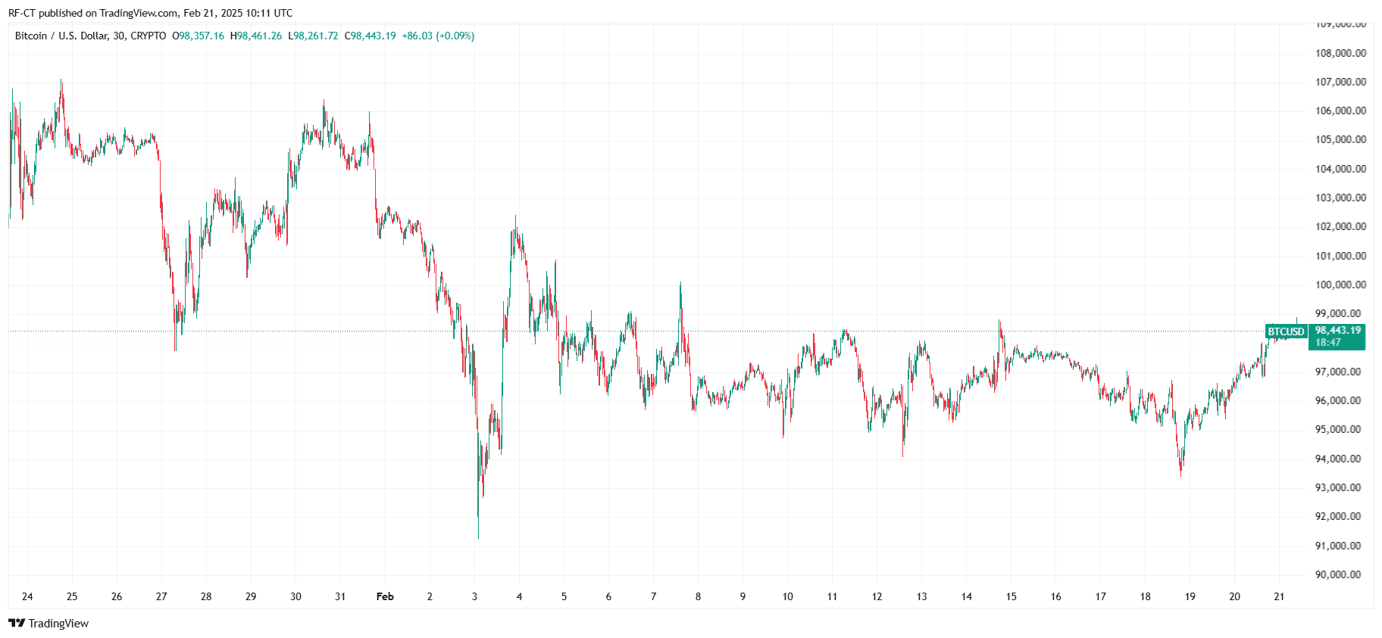This screenshot has height=638, width=1382.
Task: Click the close value C98,443.19
Action: pos(370,36)
